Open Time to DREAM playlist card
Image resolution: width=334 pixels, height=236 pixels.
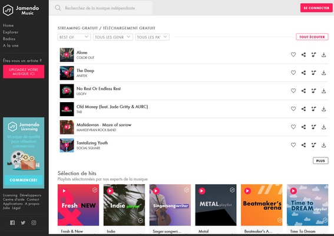(x=307, y=205)
